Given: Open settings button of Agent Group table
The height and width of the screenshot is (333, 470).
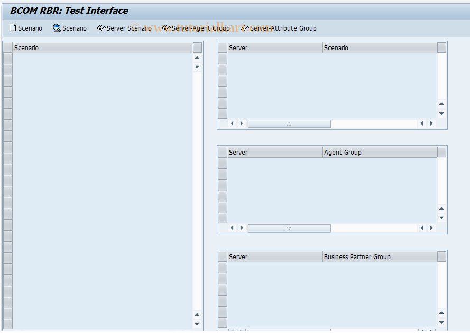Looking at the screenshot, I should [442, 152].
